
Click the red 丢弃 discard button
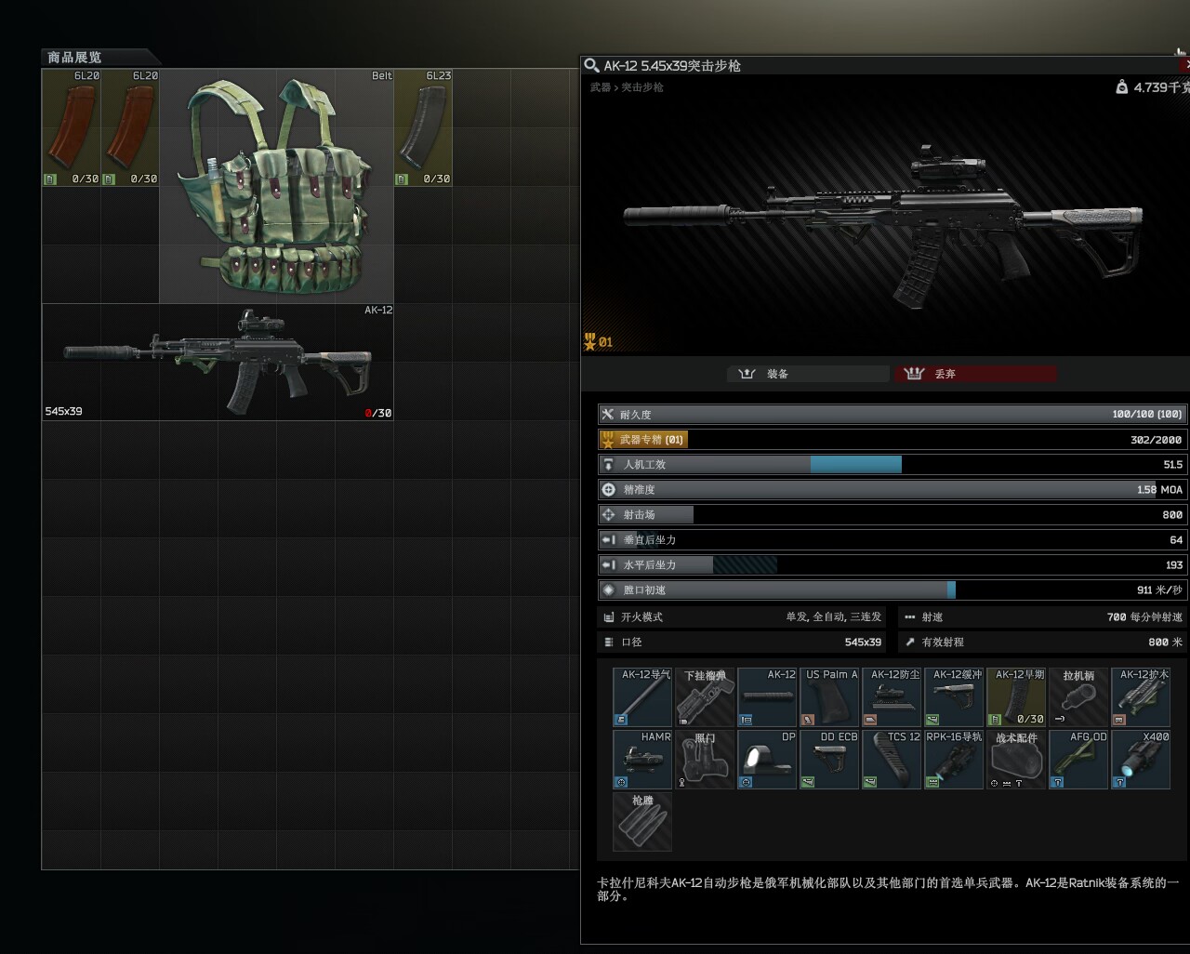pyautogui.click(x=974, y=374)
